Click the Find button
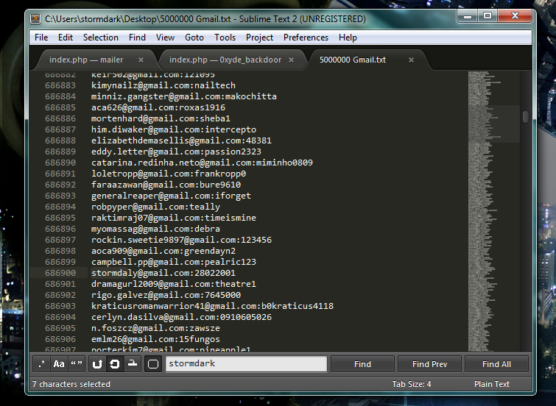The image size is (556, 406). pos(362,364)
